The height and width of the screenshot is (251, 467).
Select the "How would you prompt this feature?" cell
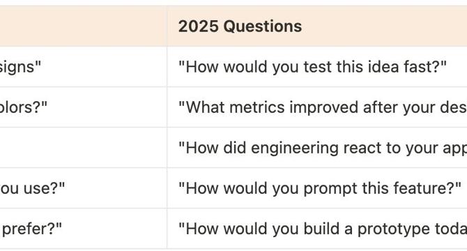pyautogui.click(x=317, y=188)
